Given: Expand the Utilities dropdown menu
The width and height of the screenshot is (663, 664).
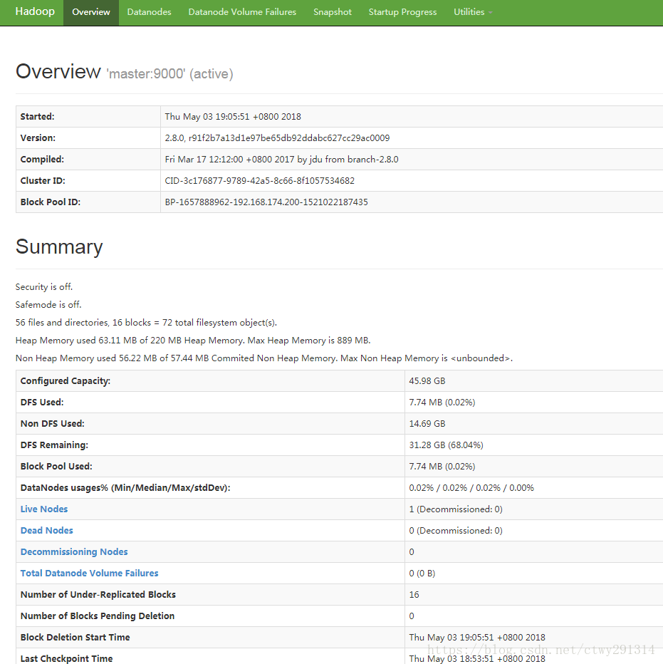Looking at the screenshot, I should (x=473, y=12).
